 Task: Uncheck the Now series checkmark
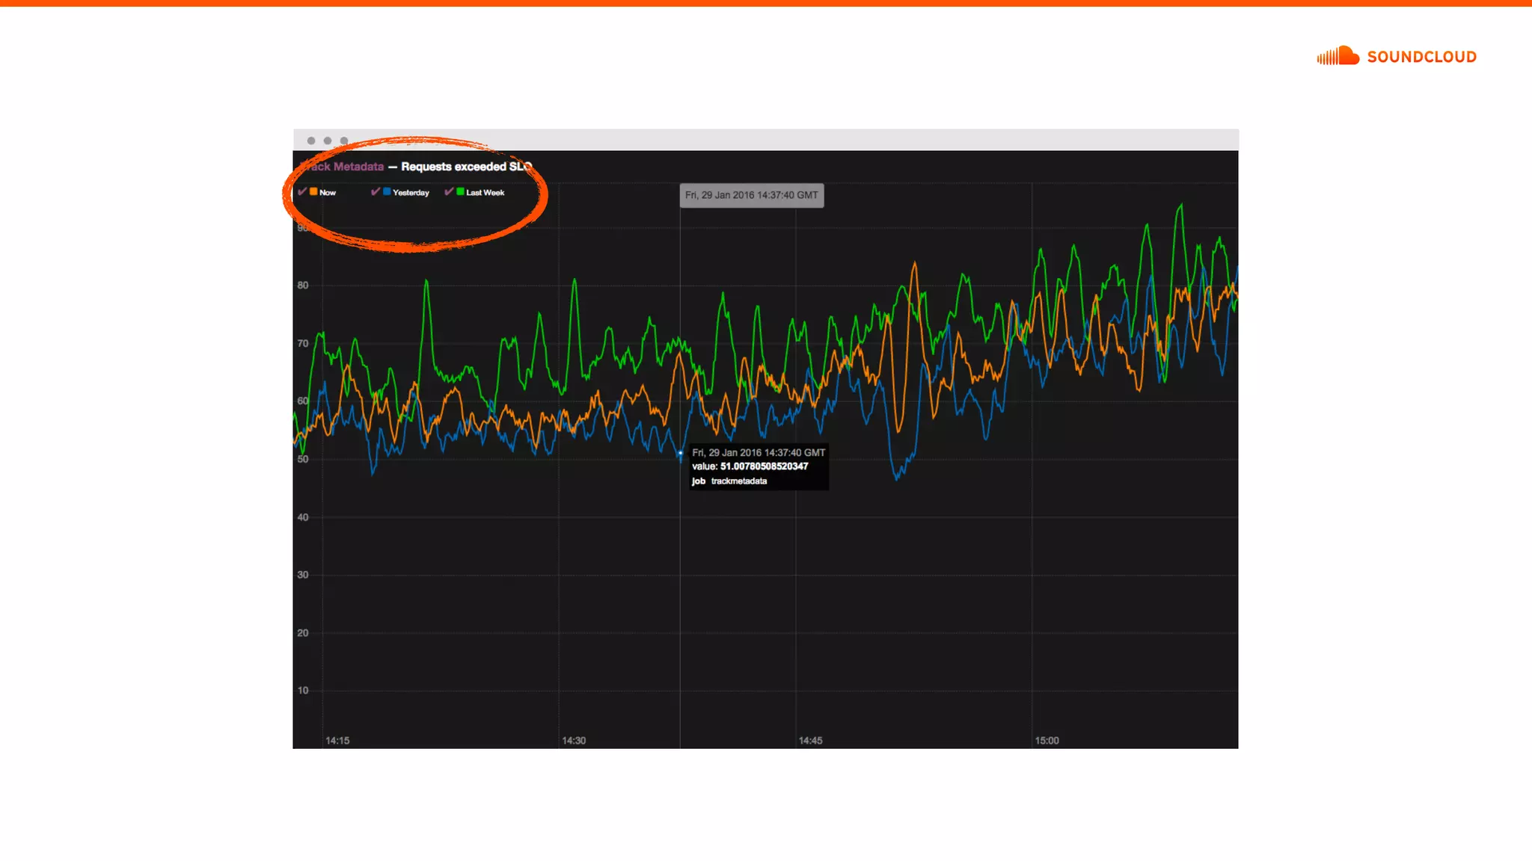pos(302,192)
